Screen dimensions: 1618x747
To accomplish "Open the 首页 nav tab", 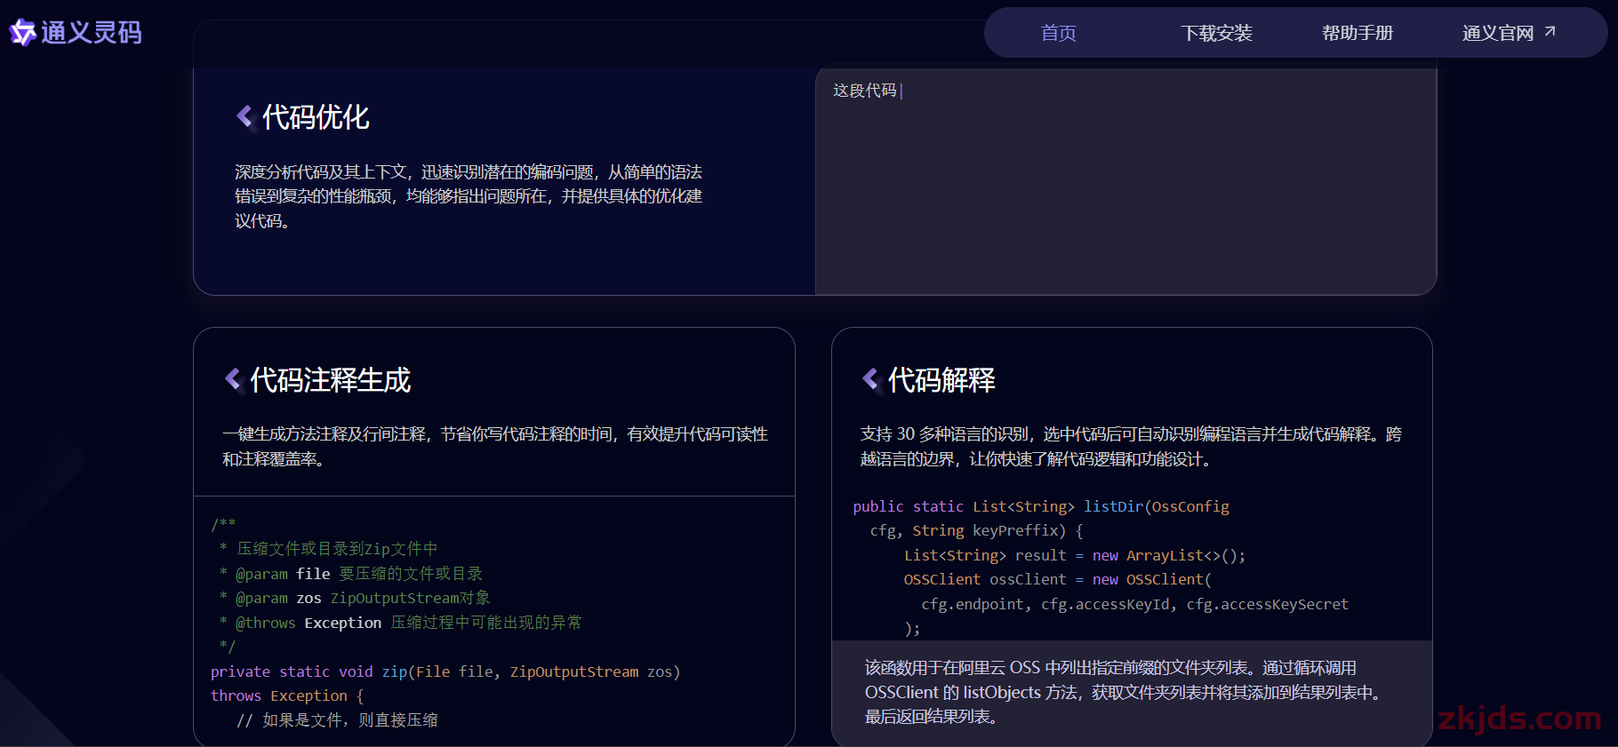I will click(x=1059, y=33).
